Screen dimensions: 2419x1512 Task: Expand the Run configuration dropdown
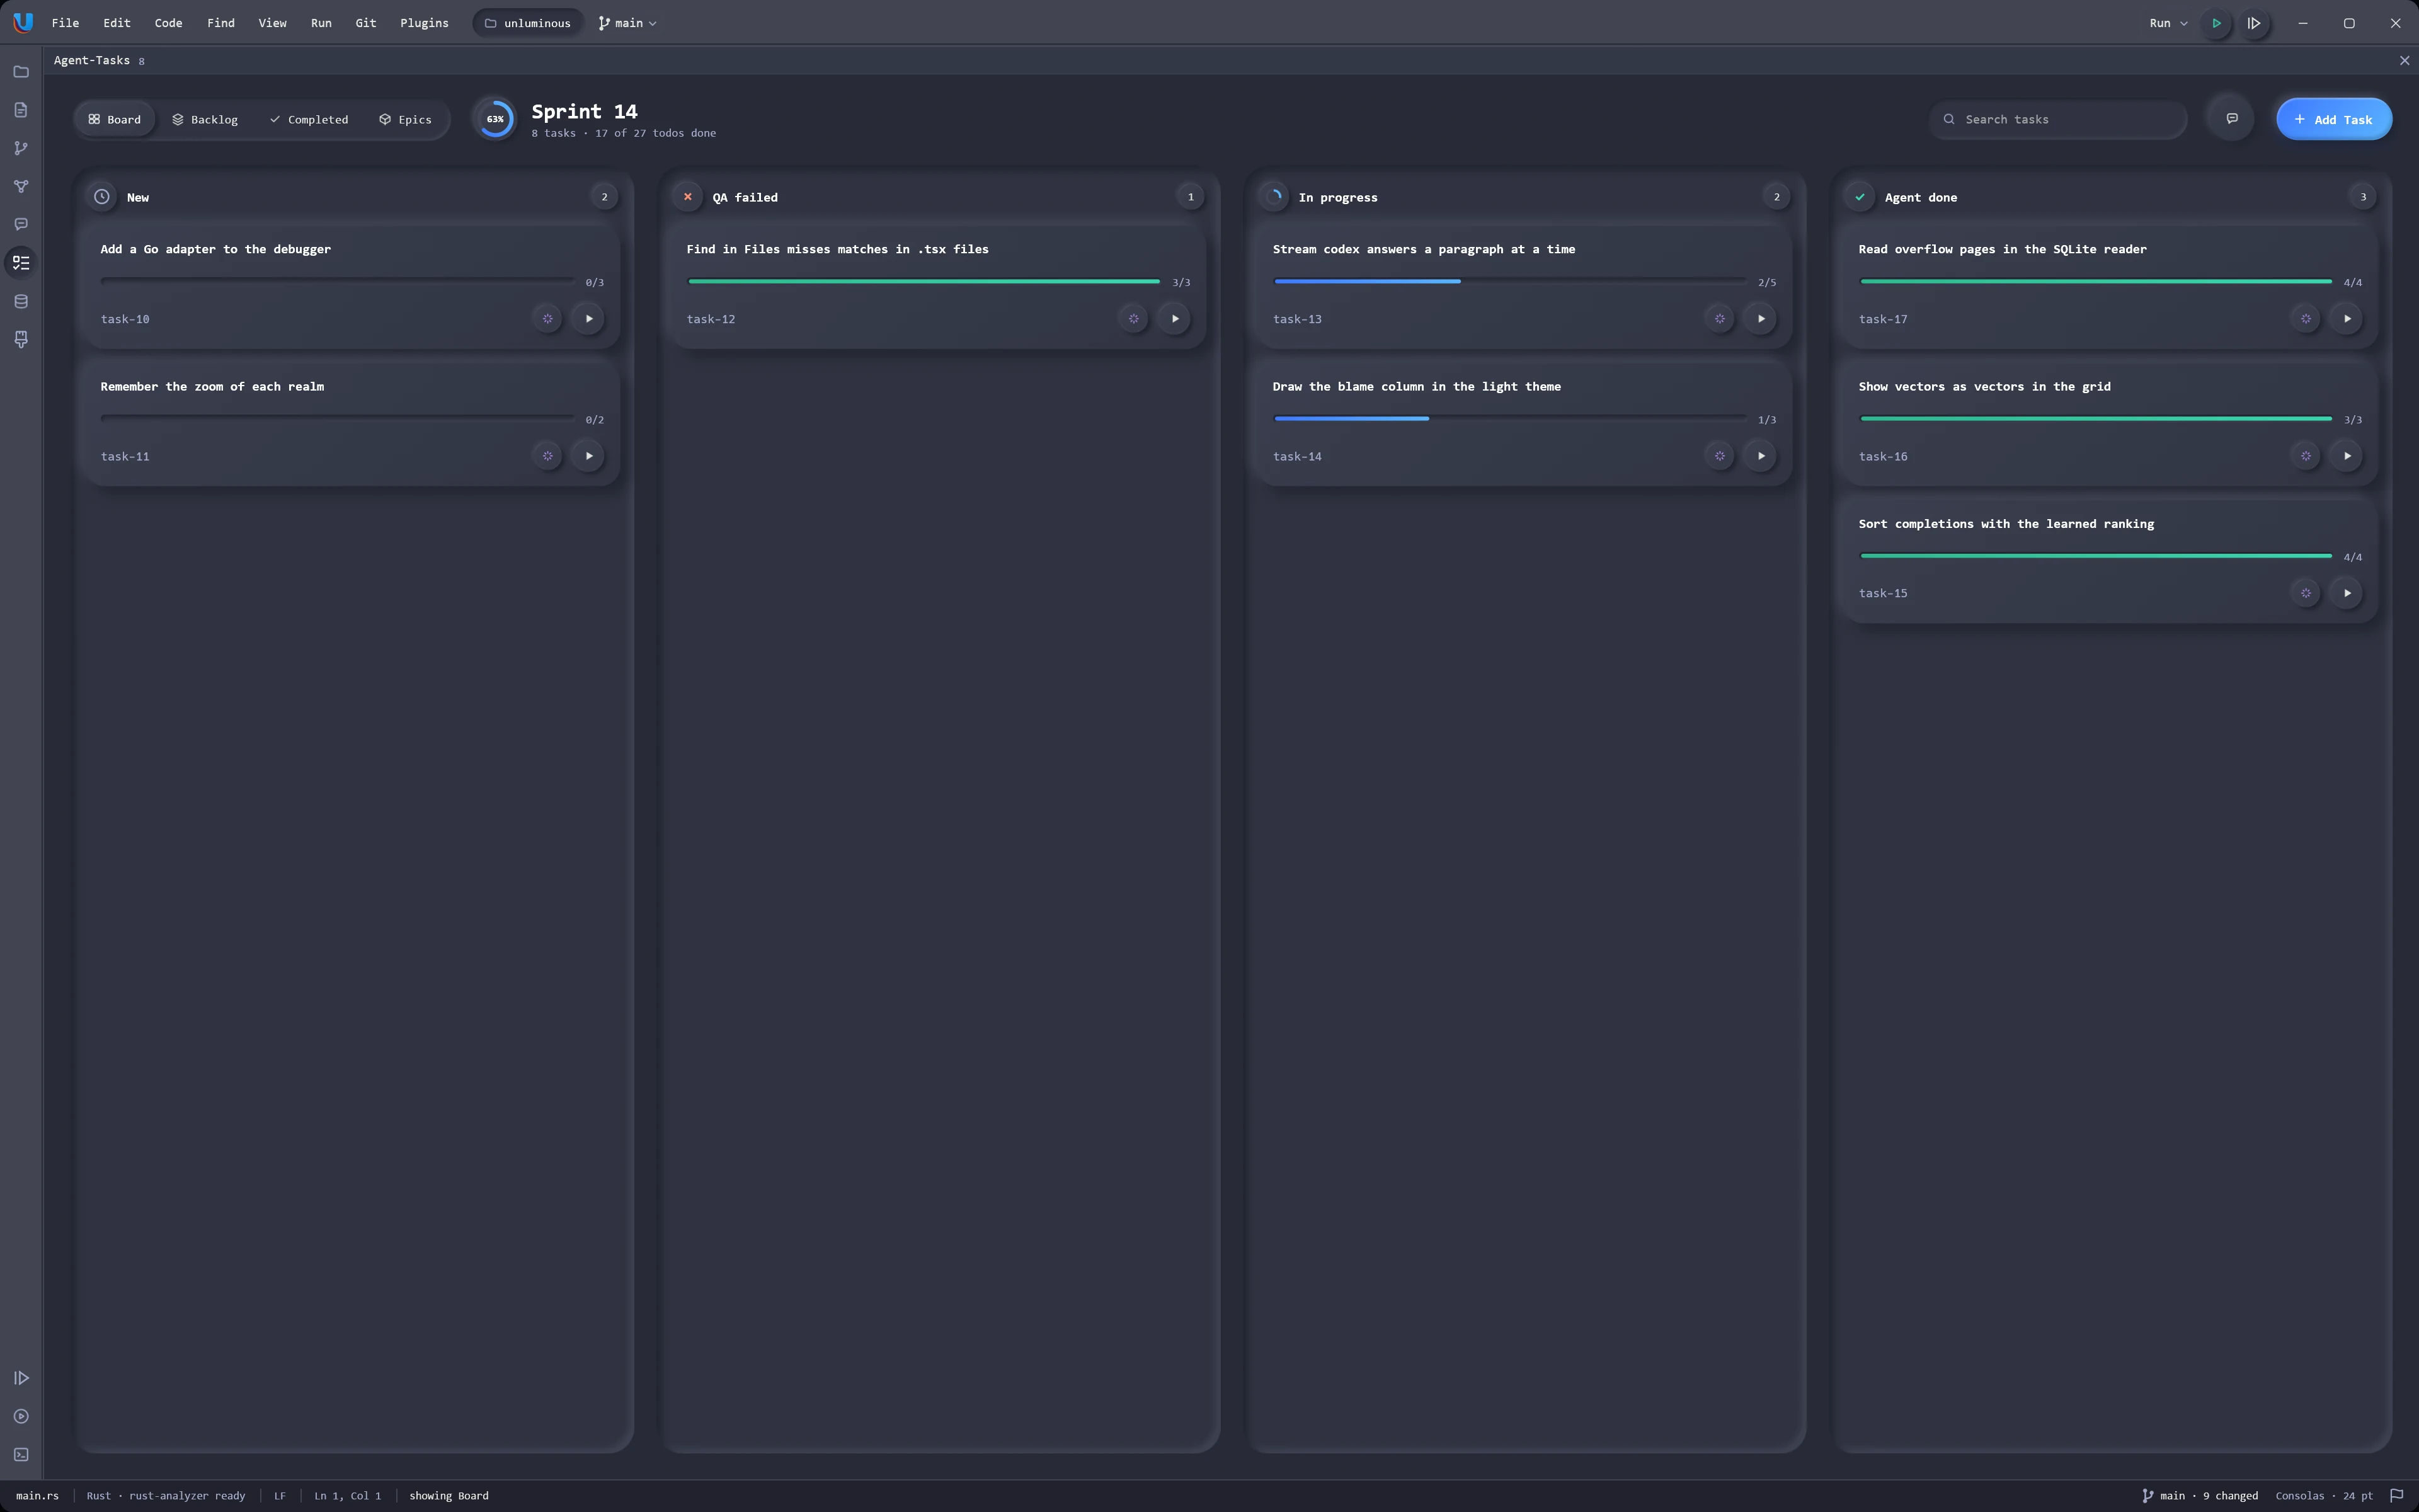[2168, 23]
